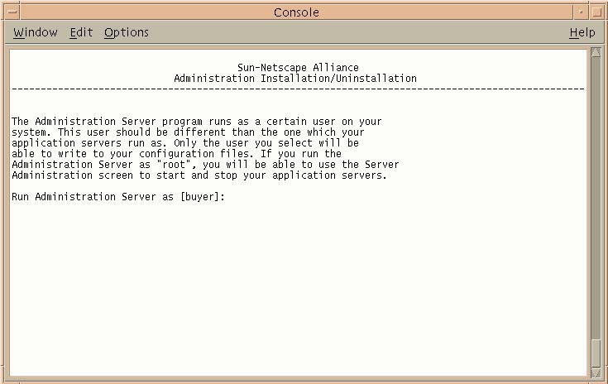
Task: Open the Edit menu
Action: (x=81, y=32)
